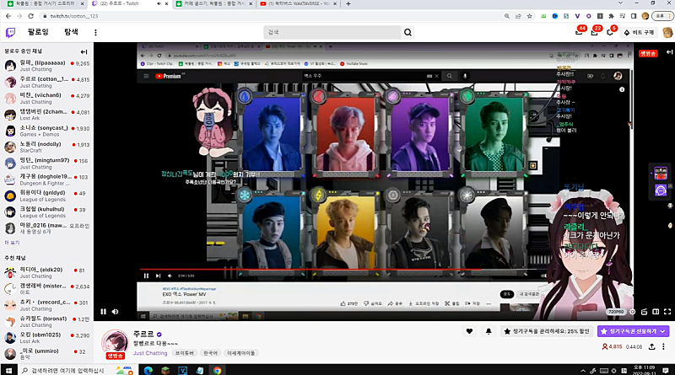
Task: Pause the Twitch stream player
Action: 103,312
